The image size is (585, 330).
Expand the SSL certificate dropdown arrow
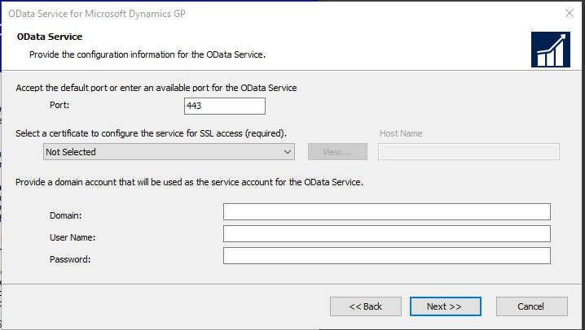click(x=288, y=152)
